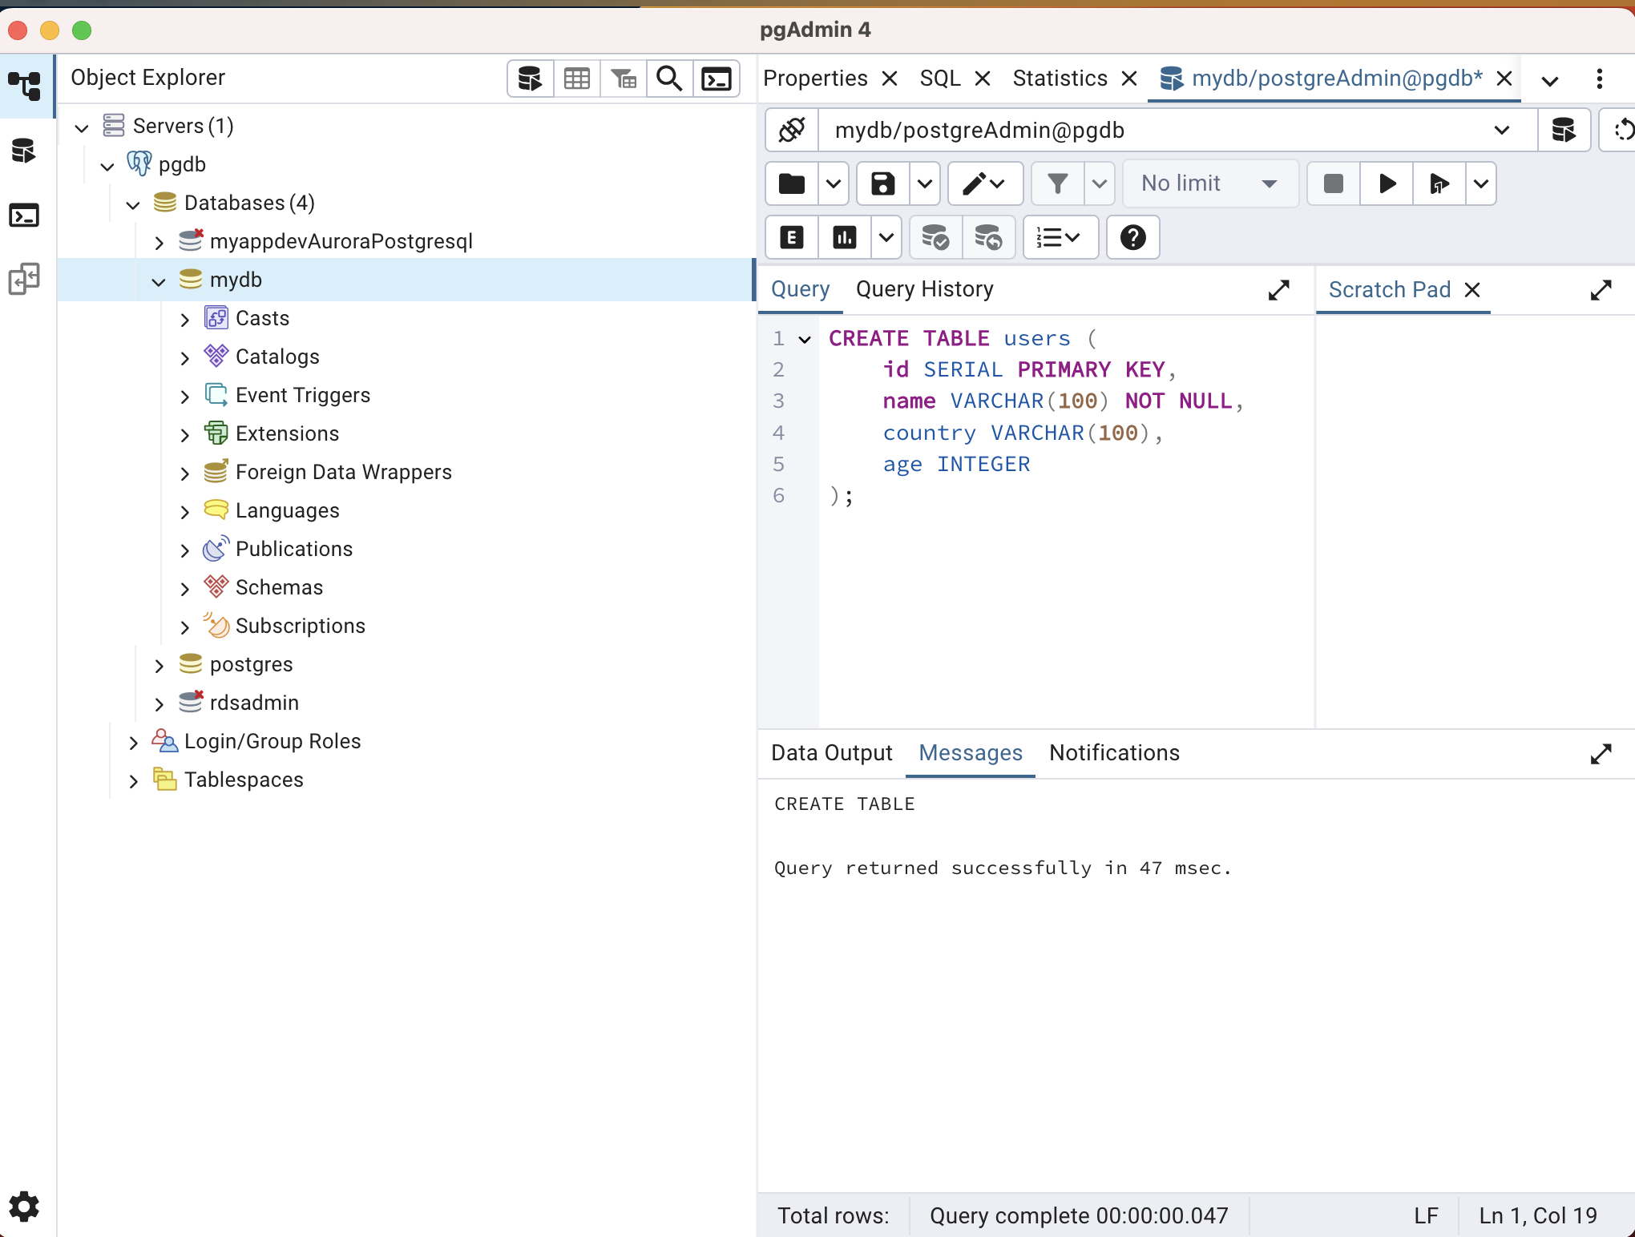Click the Open File folder icon
This screenshot has height=1237, width=1635.
792,184
